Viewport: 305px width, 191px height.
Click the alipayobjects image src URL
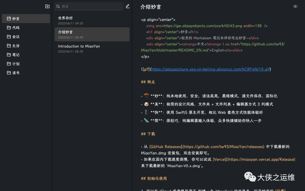point(203,26)
